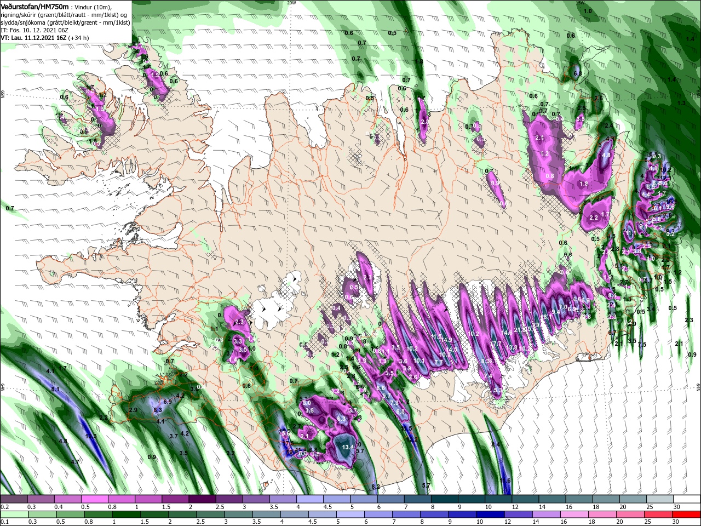Click the map title Veðurstofan/HM750m
Image resolution: width=701 pixels, height=526 pixels.
point(35,6)
